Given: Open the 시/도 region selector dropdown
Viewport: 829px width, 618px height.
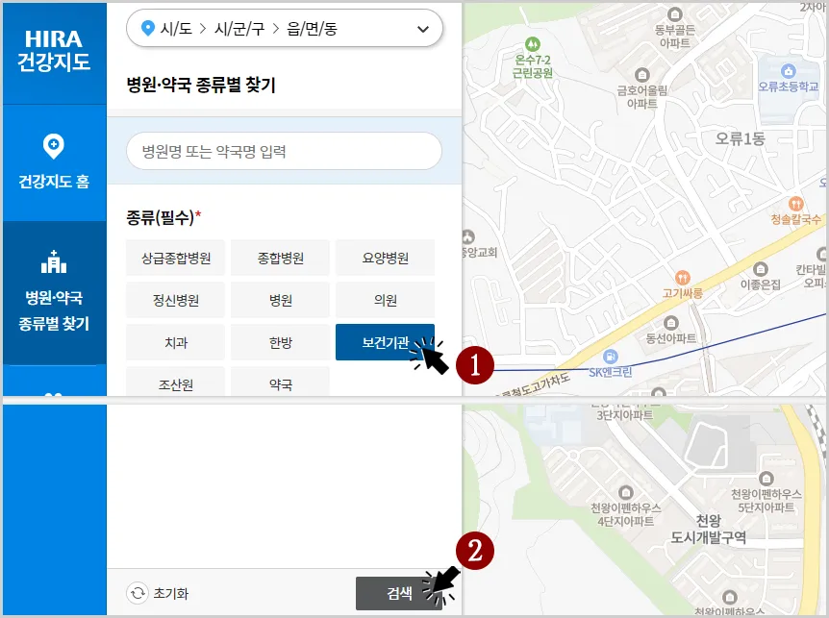Looking at the screenshot, I should pos(284,29).
